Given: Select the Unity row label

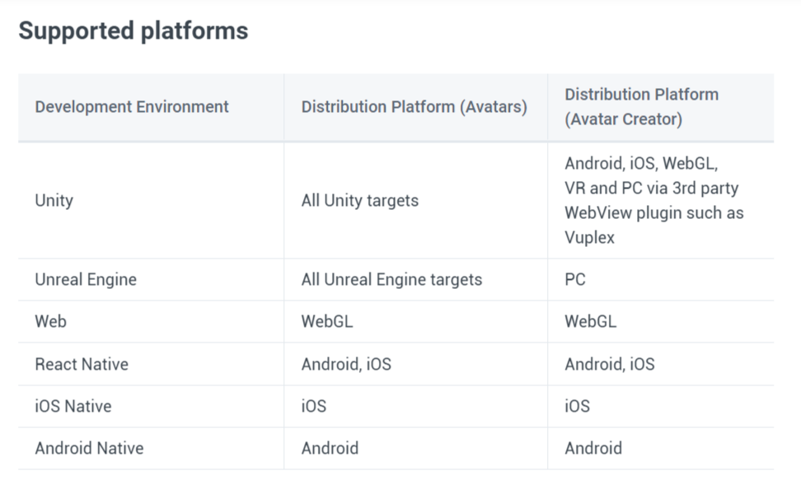Looking at the screenshot, I should click(54, 201).
